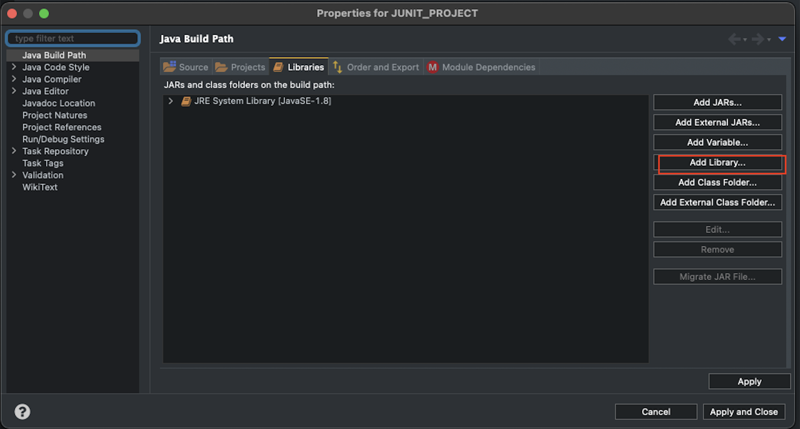Click the red 'M' Module Dependencies icon

432,67
